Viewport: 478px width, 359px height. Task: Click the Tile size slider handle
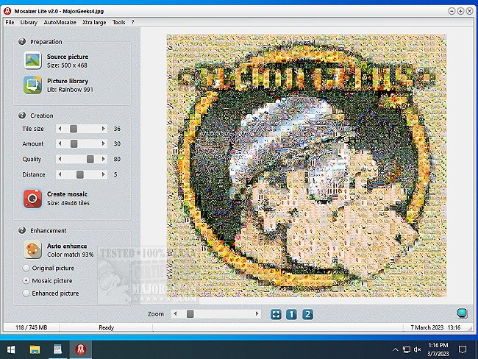[74, 129]
